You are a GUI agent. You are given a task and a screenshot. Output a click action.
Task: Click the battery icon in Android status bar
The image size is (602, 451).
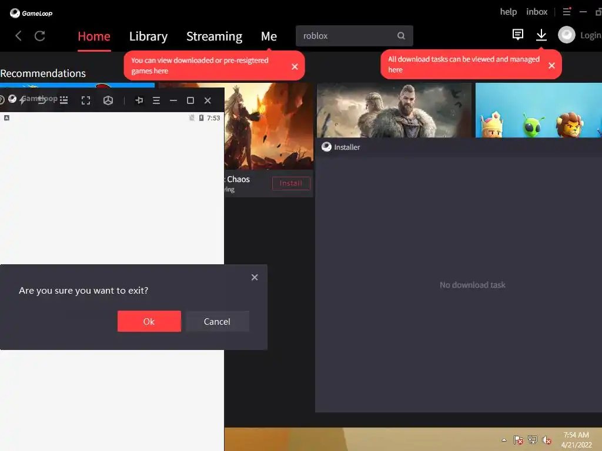pyautogui.click(x=201, y=117)
